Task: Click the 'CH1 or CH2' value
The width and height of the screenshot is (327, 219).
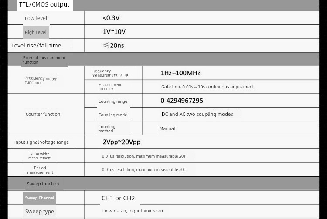Action: (118, 198)
